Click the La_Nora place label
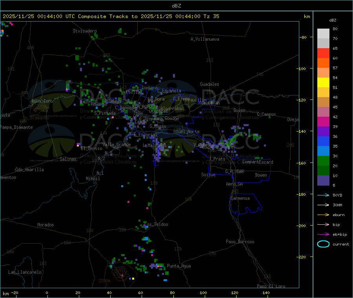This screenshot has height=298, width=353. (156, 99)
